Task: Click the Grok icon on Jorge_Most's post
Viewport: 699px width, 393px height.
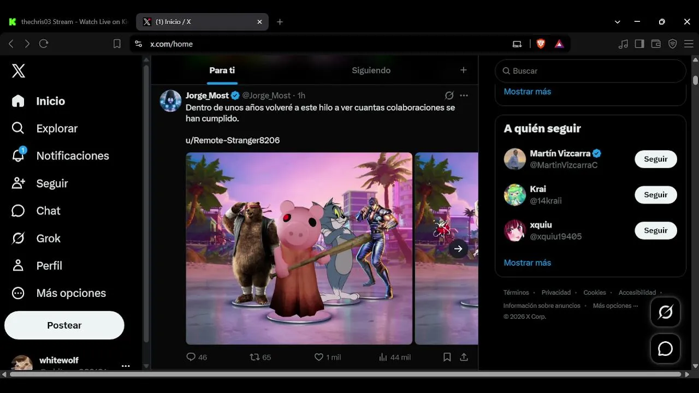Action: tap(449, 96)
